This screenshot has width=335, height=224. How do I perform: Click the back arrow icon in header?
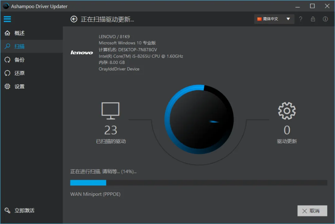click(x=74, y=19)
